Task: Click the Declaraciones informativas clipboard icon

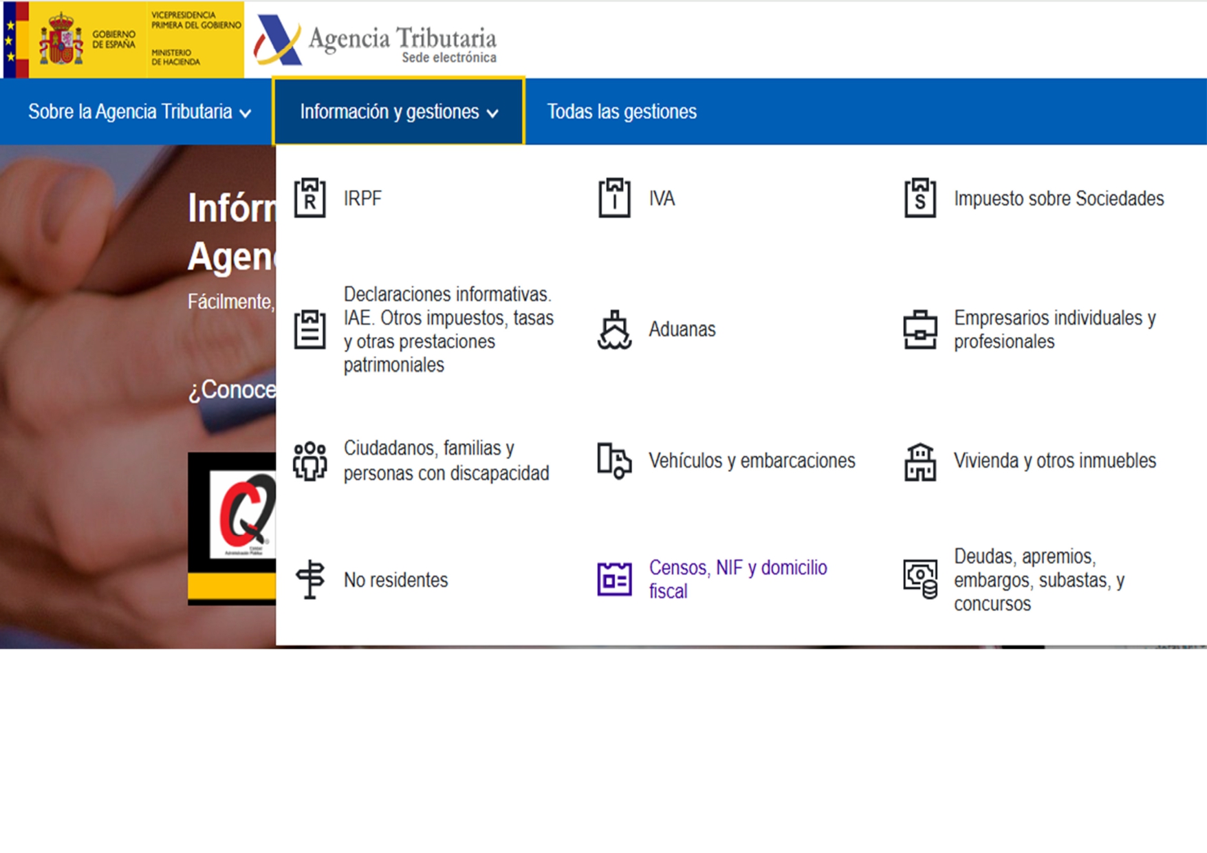Action: (309, 330)
